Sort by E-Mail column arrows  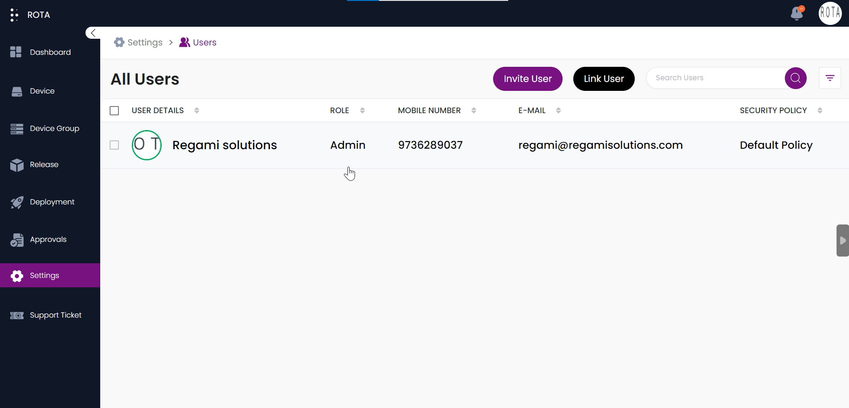[559, 110]
